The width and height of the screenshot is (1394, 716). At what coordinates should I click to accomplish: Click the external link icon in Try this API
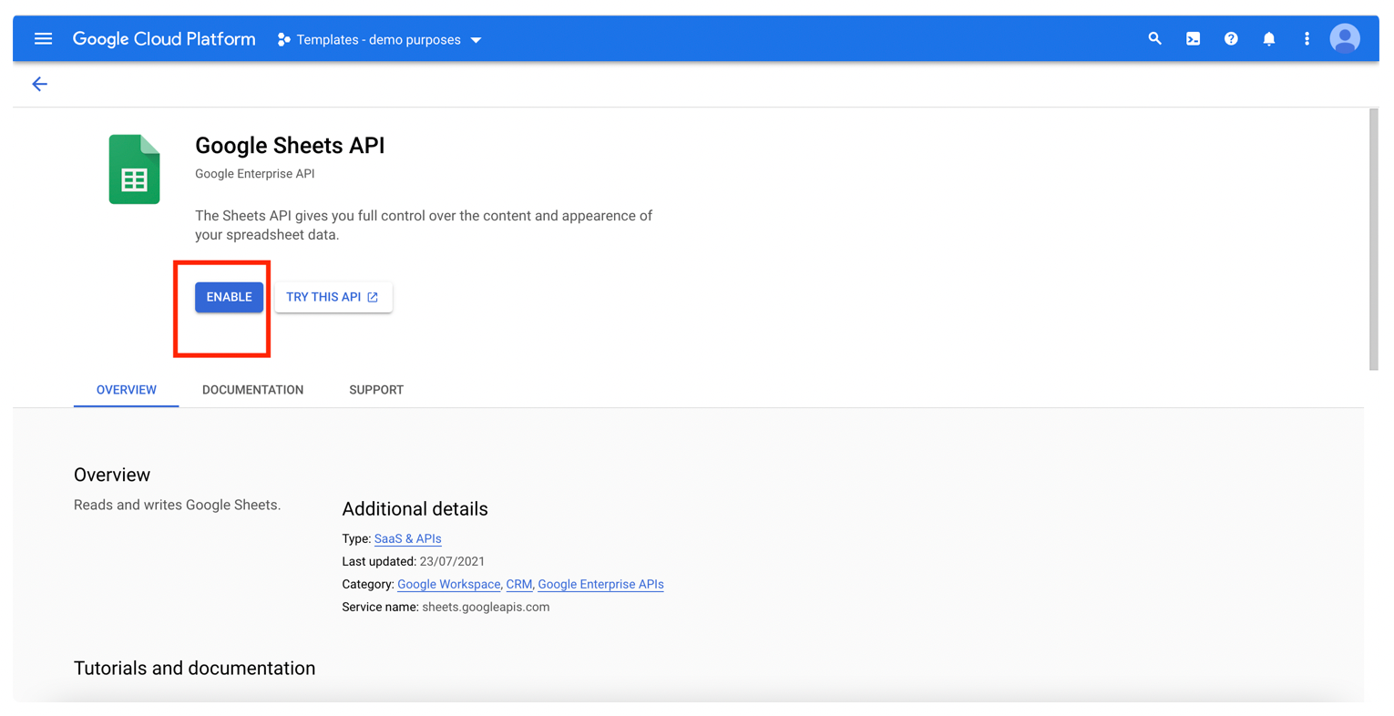point(373,297)
